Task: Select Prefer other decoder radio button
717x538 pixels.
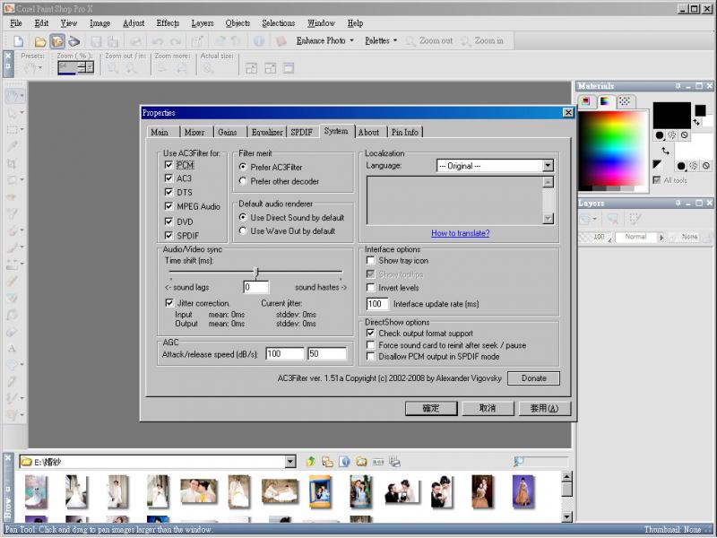Action: pyautogui.click(x=243, y=181)
